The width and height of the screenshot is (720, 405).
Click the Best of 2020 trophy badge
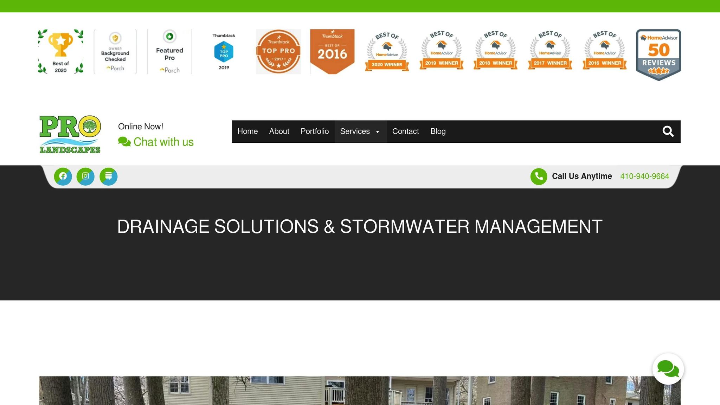tap(61, 52)
